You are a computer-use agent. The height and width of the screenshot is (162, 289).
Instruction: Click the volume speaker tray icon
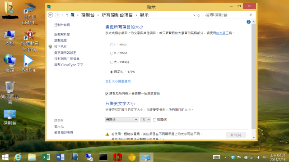coord(258,157)
